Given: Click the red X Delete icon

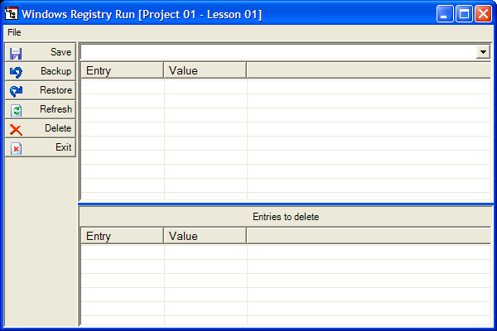Looking at the screenshot, I should (x=16, y=129).
